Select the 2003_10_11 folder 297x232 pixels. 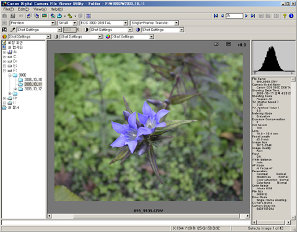tap(33, 84)
